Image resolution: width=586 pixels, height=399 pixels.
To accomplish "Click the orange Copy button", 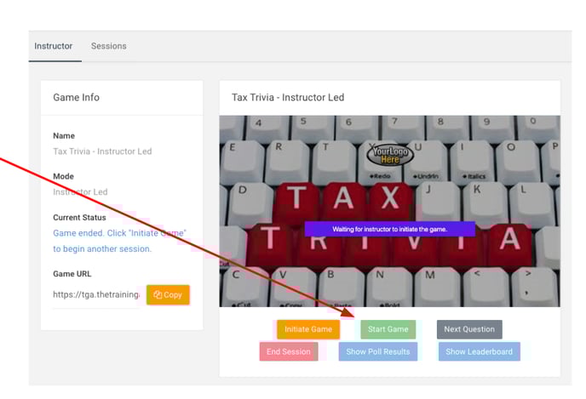I will coord(168,294).
